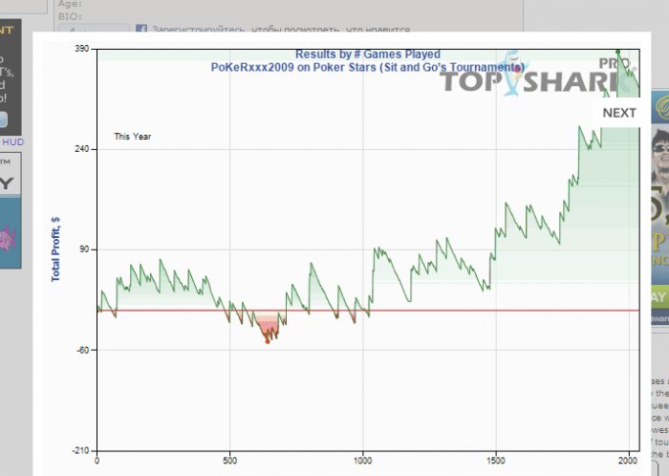The width and height of the screenshot is (669, 476).
Task: Click the green peak marker on the graph
Action: (617, 52)
